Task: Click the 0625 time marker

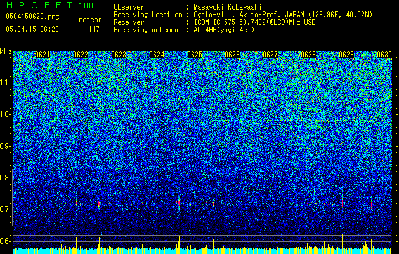Action: click(195, 55)
